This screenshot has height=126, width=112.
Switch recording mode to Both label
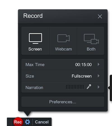pos(91,49)
